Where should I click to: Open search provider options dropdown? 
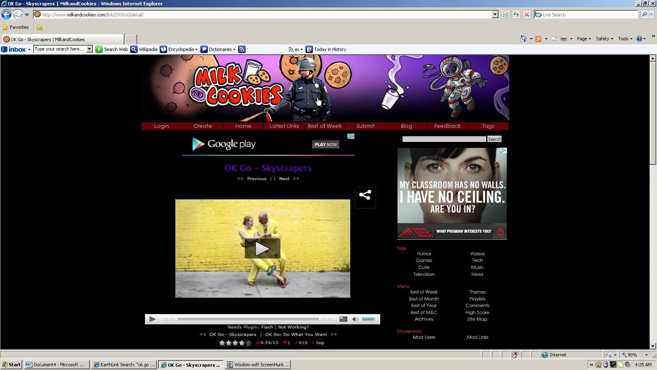pos(651,14)
